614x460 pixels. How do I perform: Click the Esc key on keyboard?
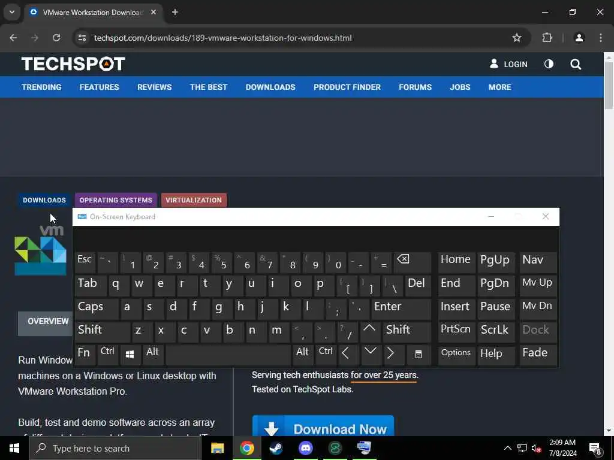[85, 262]
